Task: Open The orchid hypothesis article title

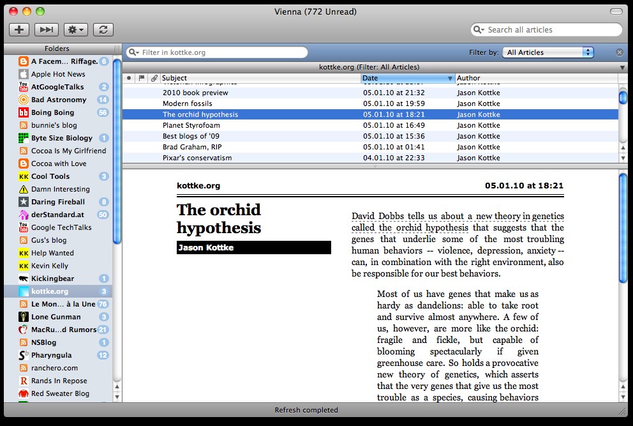Action: coord(219,218)
